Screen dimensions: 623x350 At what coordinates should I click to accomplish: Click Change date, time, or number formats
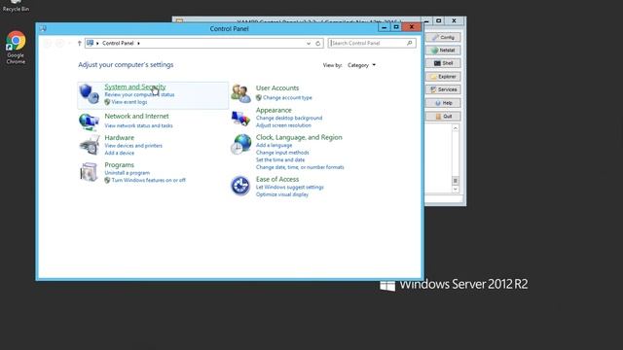[300, 167]
